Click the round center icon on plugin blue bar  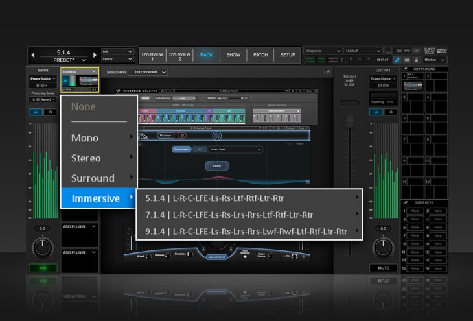pos(216,136)
